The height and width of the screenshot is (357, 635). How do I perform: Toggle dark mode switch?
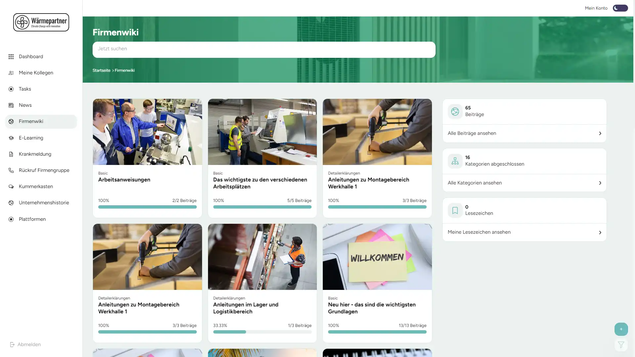click(x=620, y=8)
